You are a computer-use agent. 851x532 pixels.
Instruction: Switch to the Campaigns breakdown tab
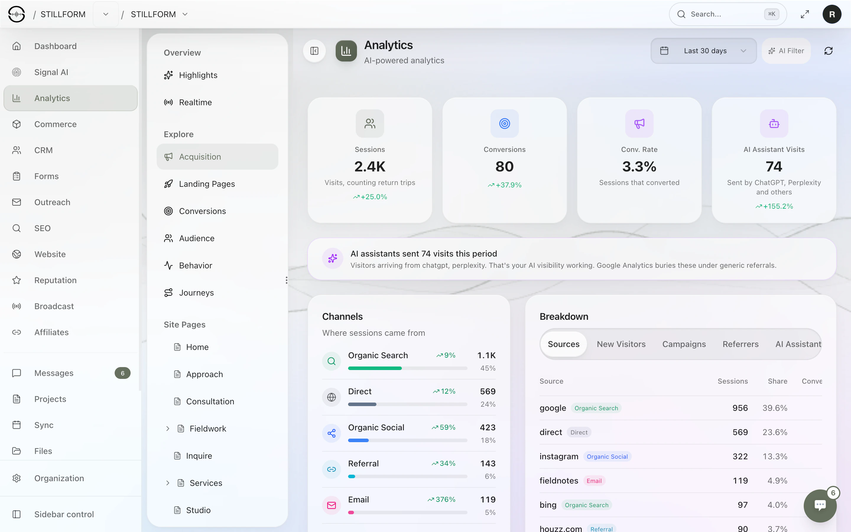tap(684, 344)
